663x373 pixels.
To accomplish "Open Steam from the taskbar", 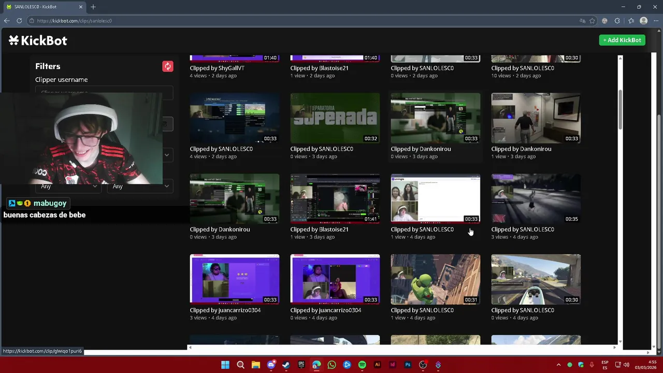I will pyautogui.click(x=286, y=365).
